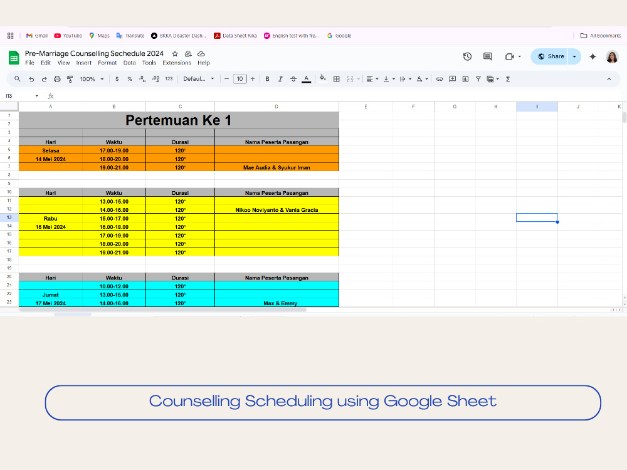
Task: Open the Help menu
Action: click(x=204, y=63)
